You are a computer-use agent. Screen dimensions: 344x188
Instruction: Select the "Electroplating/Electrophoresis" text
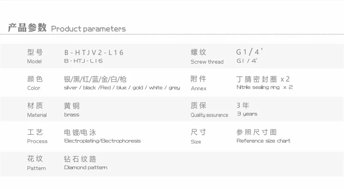(102, 141)
